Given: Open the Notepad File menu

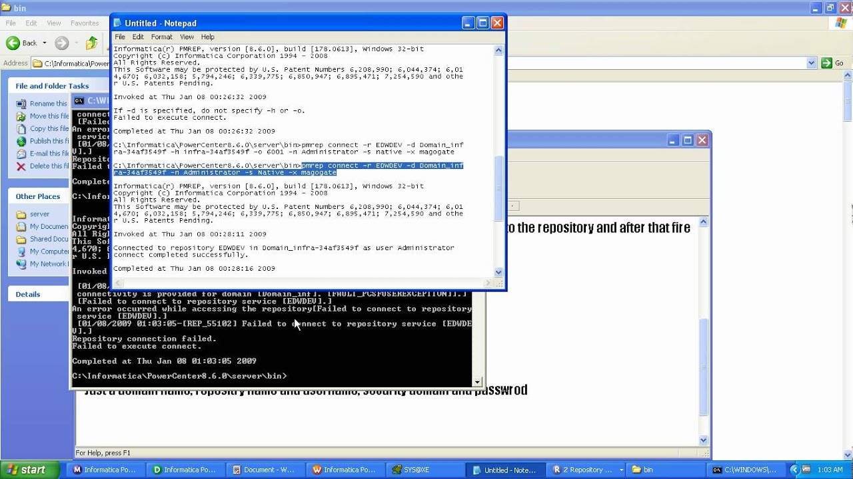Looking at the screenshot, I should click(120, 37).
